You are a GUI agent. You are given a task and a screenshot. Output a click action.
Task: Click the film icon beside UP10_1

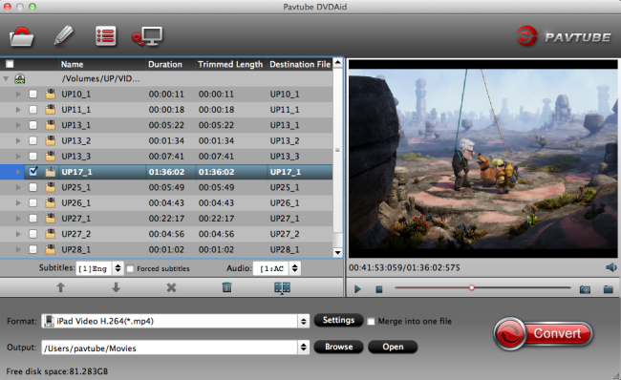coord(51,95)
